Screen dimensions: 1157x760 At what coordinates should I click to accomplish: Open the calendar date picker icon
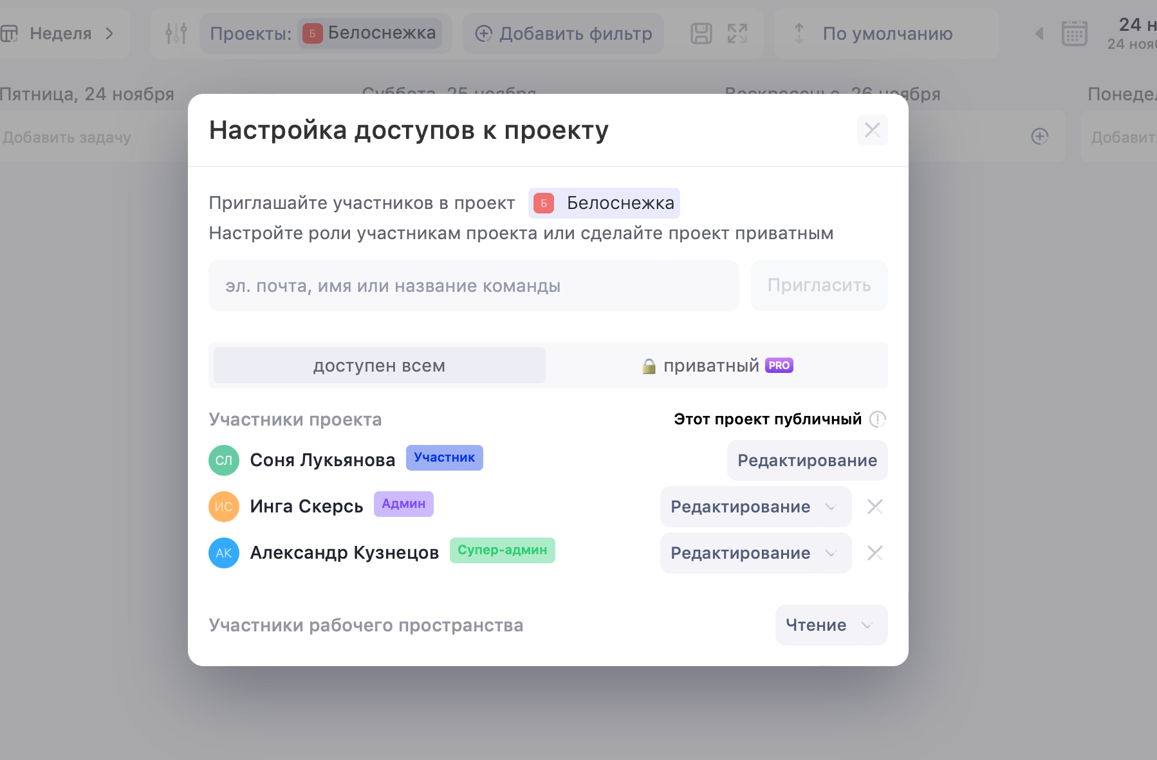1074,33
